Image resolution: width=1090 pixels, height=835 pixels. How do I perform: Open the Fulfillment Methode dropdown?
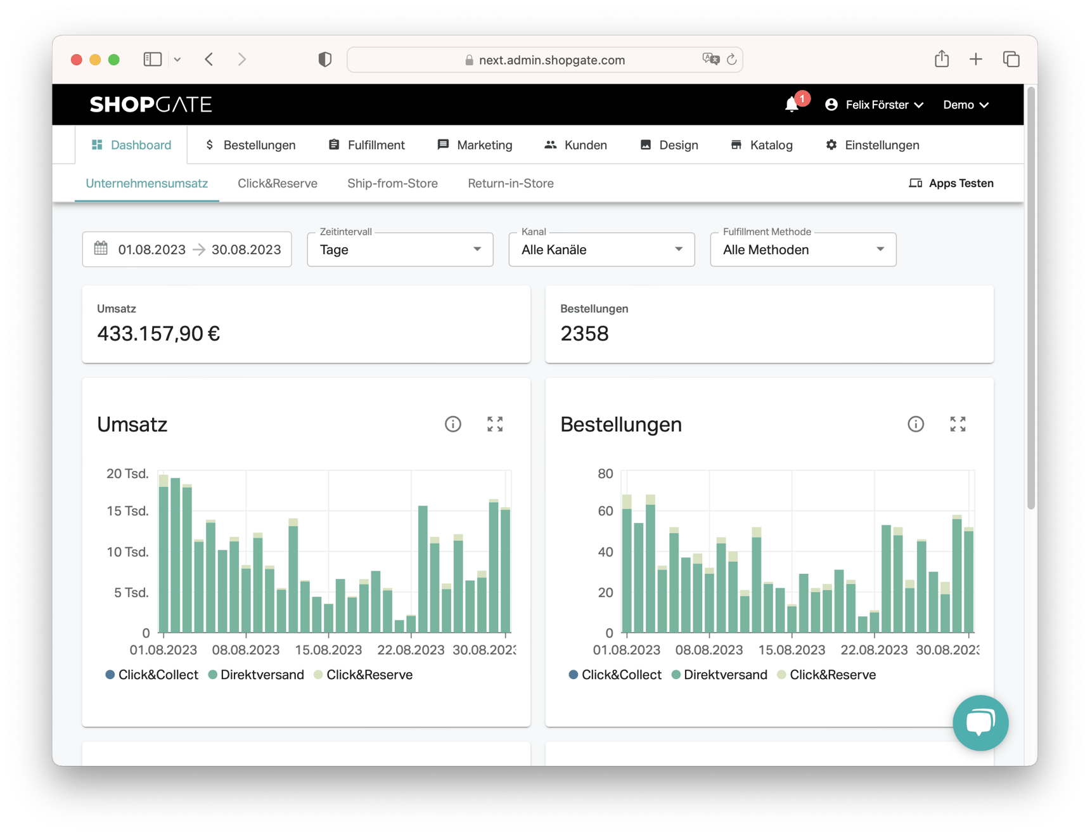tap(802, 249)
